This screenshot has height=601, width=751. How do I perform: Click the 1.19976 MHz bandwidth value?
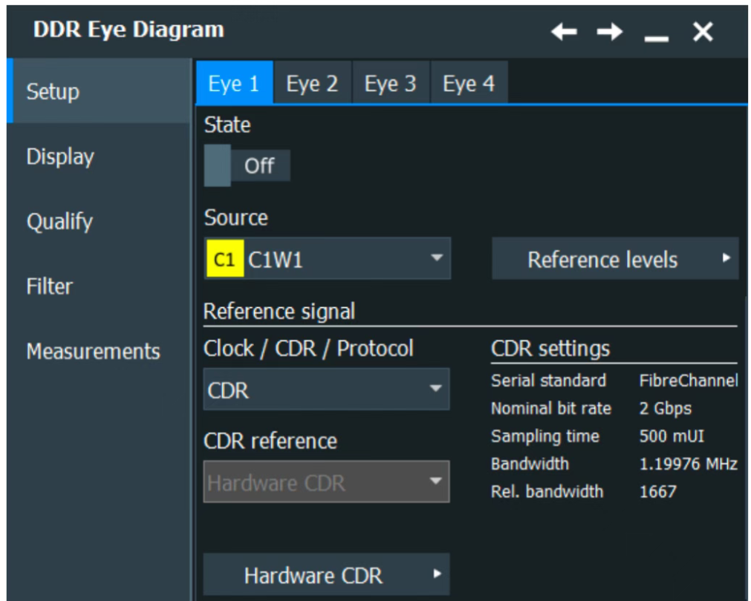point(689,464)
